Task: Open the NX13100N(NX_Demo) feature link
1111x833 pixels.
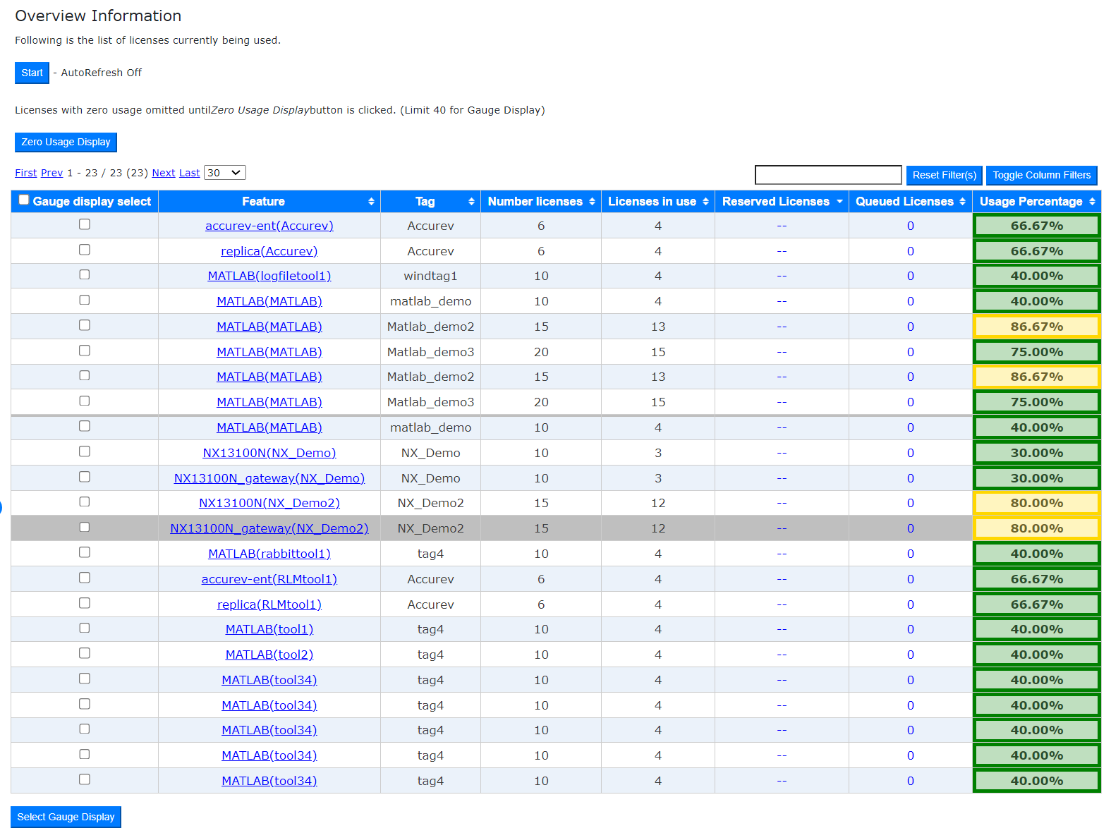Action: tap(269, 453)
